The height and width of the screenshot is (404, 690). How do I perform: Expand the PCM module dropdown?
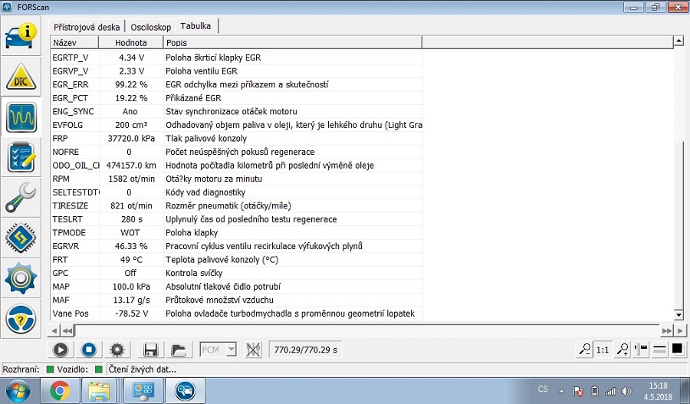[x=232, y=350]
